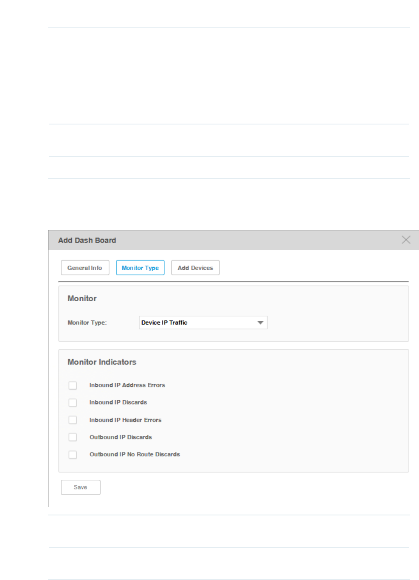The image size is (419, 580).
Task: Click the Inbound IP Address Errors label text
Action: click(x=127, y=385)
